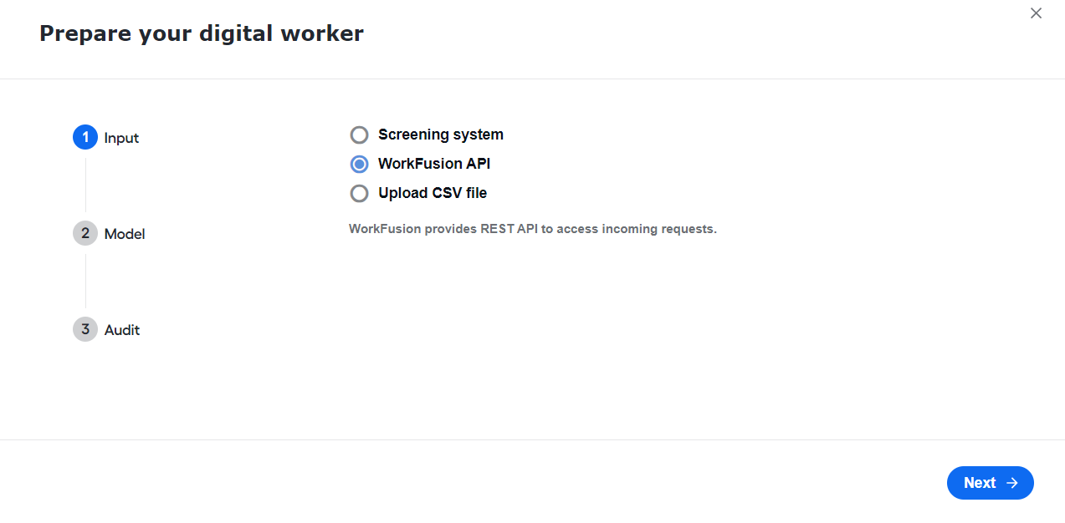Image resolution: width=1065 pixels, height=523 pixels.
Task: Click the Next button
Action: [x=990, y=483]
